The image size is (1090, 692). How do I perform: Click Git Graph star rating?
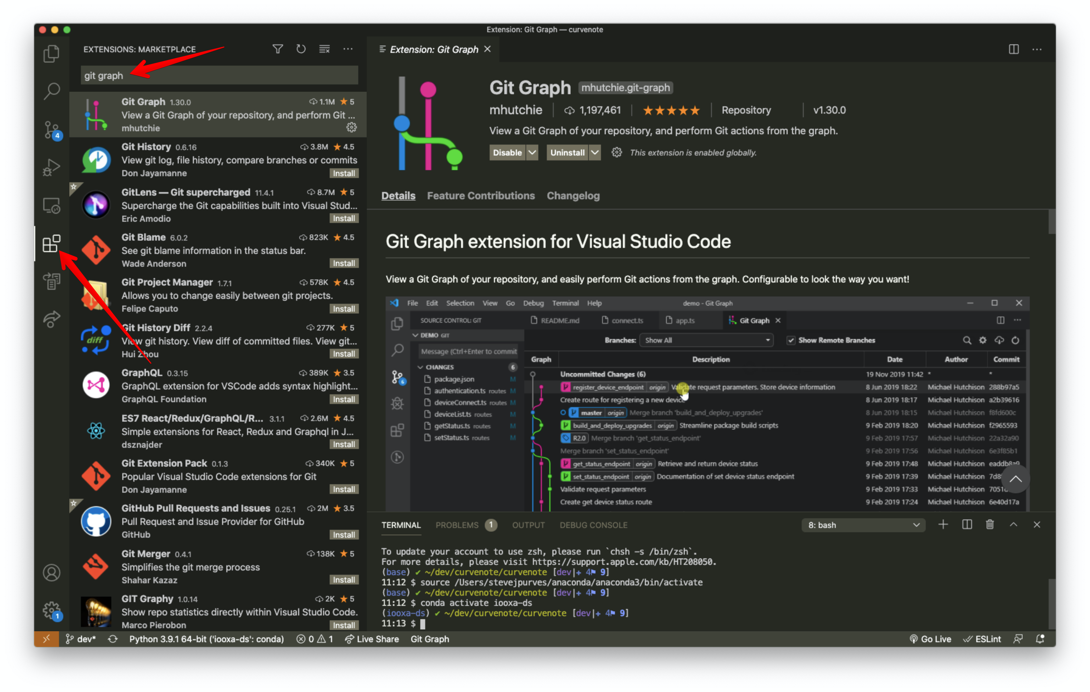point(671,110)
